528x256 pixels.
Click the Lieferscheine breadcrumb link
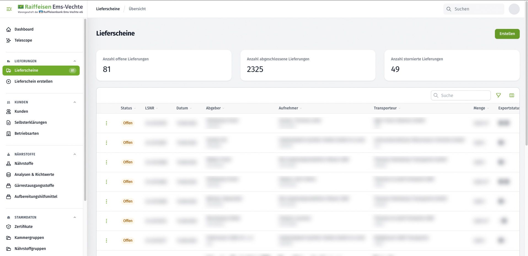click(108, 9)
